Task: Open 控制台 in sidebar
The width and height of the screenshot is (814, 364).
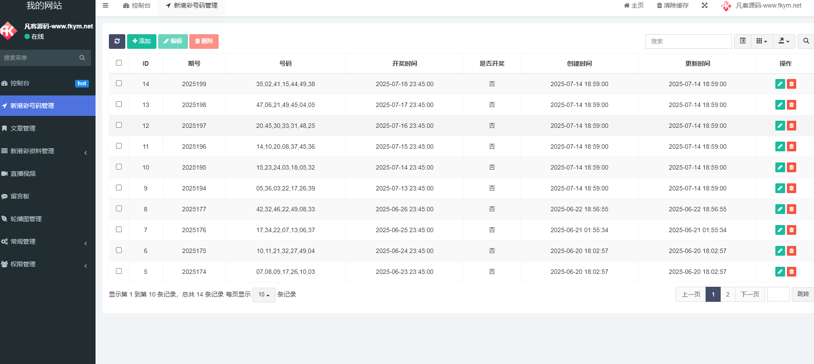Action: [x=48, y=83]
